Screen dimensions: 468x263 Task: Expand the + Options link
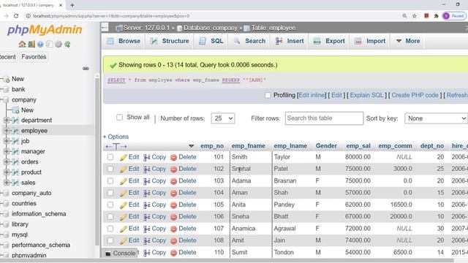(116, 137)
